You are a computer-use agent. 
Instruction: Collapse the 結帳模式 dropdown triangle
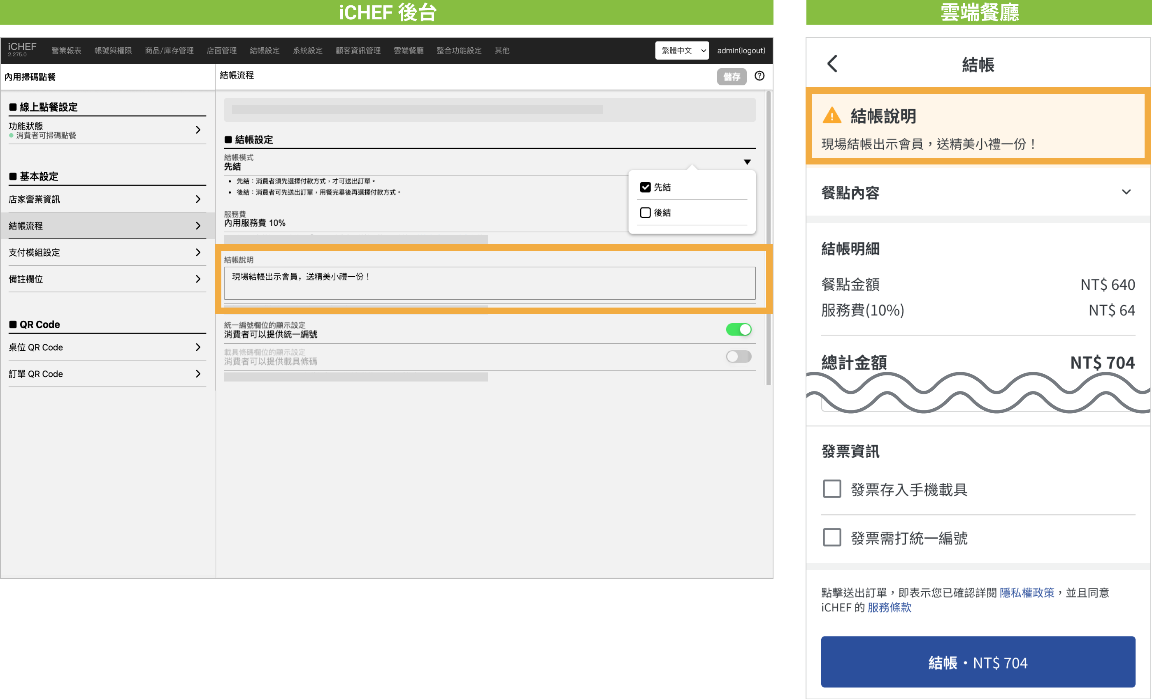tap(747, 162)
